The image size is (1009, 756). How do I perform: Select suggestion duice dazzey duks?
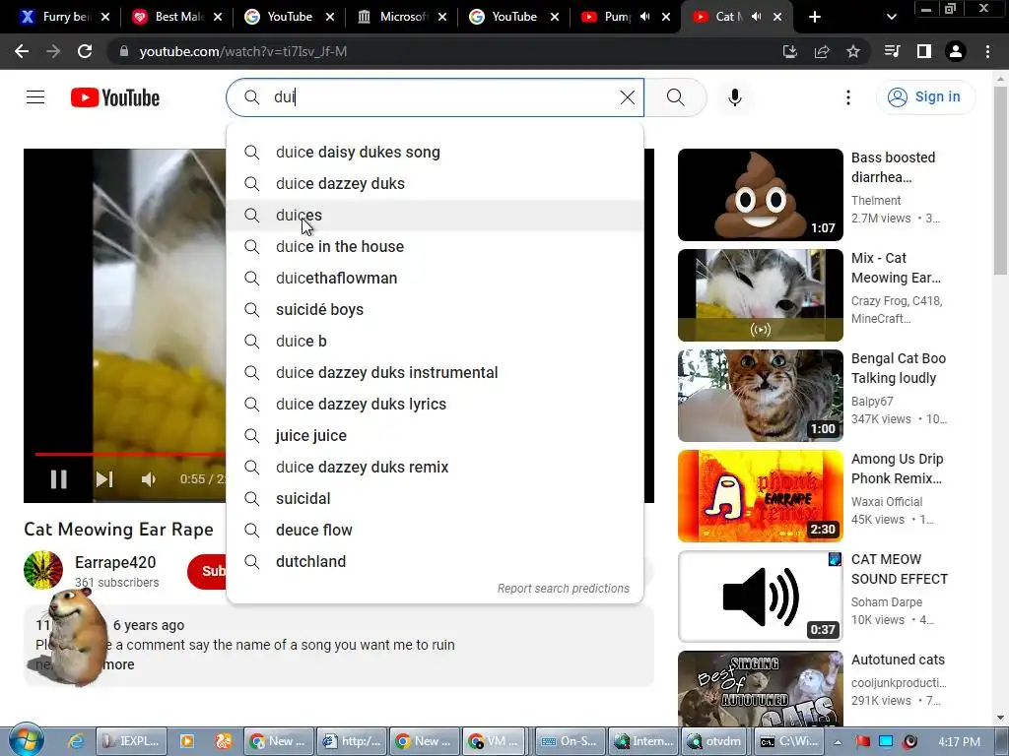pyautogui.click(x=435, y=183)
